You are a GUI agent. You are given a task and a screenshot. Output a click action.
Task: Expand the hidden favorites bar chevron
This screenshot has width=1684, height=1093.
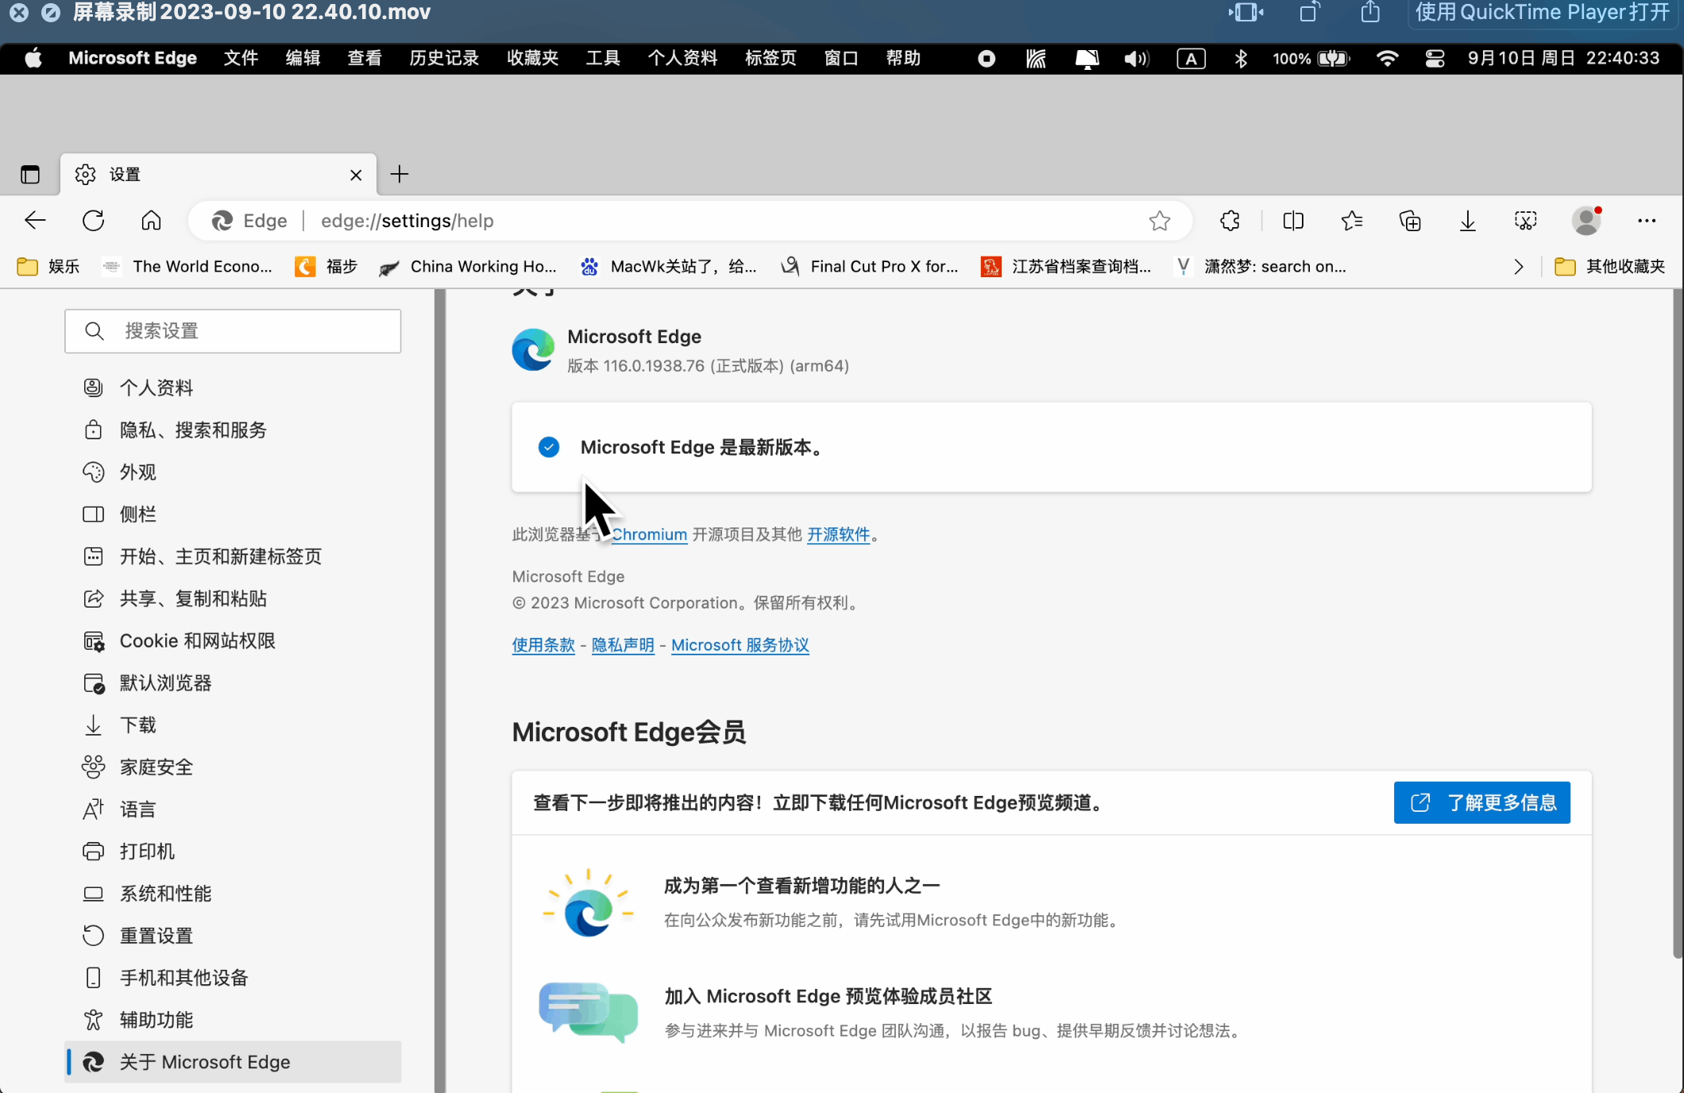tap(1519, 267)
